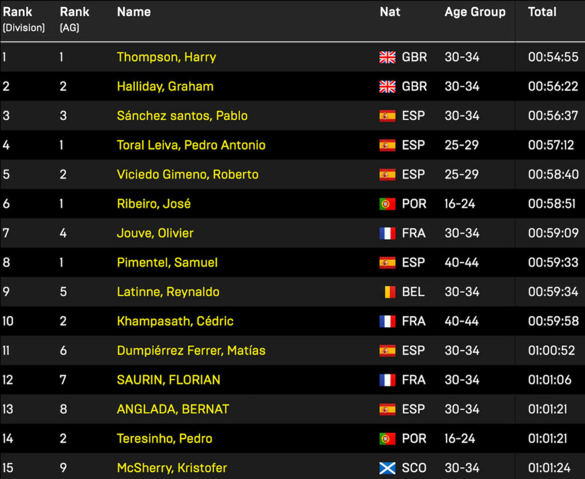Image resolution: width=585 pixels, height=479 pixels.
Task: View Dumpiérrez Ferrer, Matías's results
Action: [x=191, y=351]
